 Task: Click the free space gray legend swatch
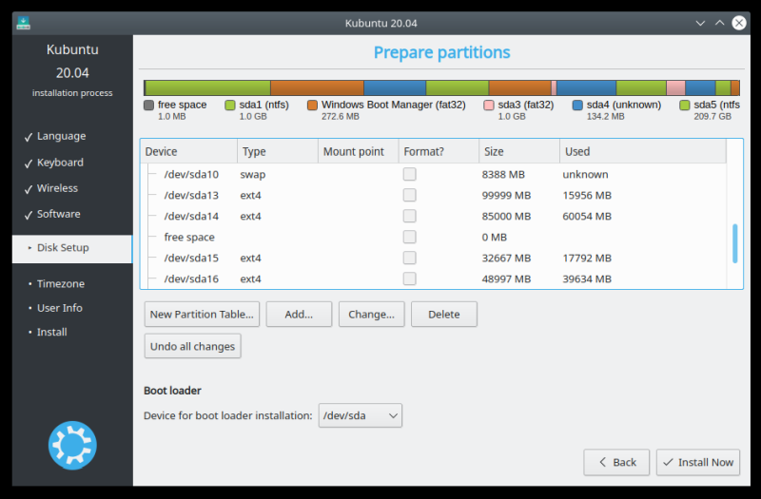click(x=149, y=105)
